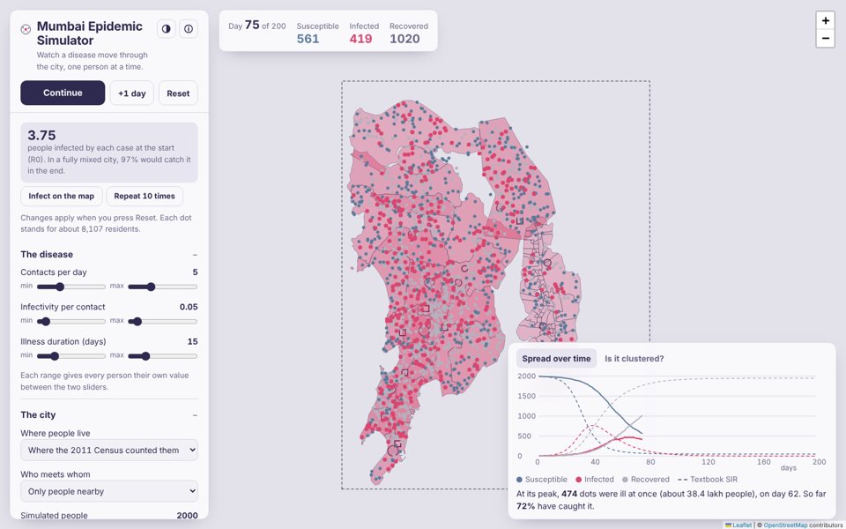Click the Mumbai Epidemic Simulator title
Viewport: 846px width, 529px height.
(x=90, y=34)
